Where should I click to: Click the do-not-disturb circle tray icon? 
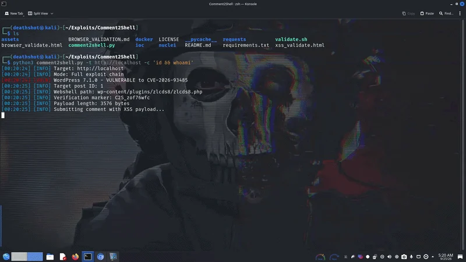(426, 257)
